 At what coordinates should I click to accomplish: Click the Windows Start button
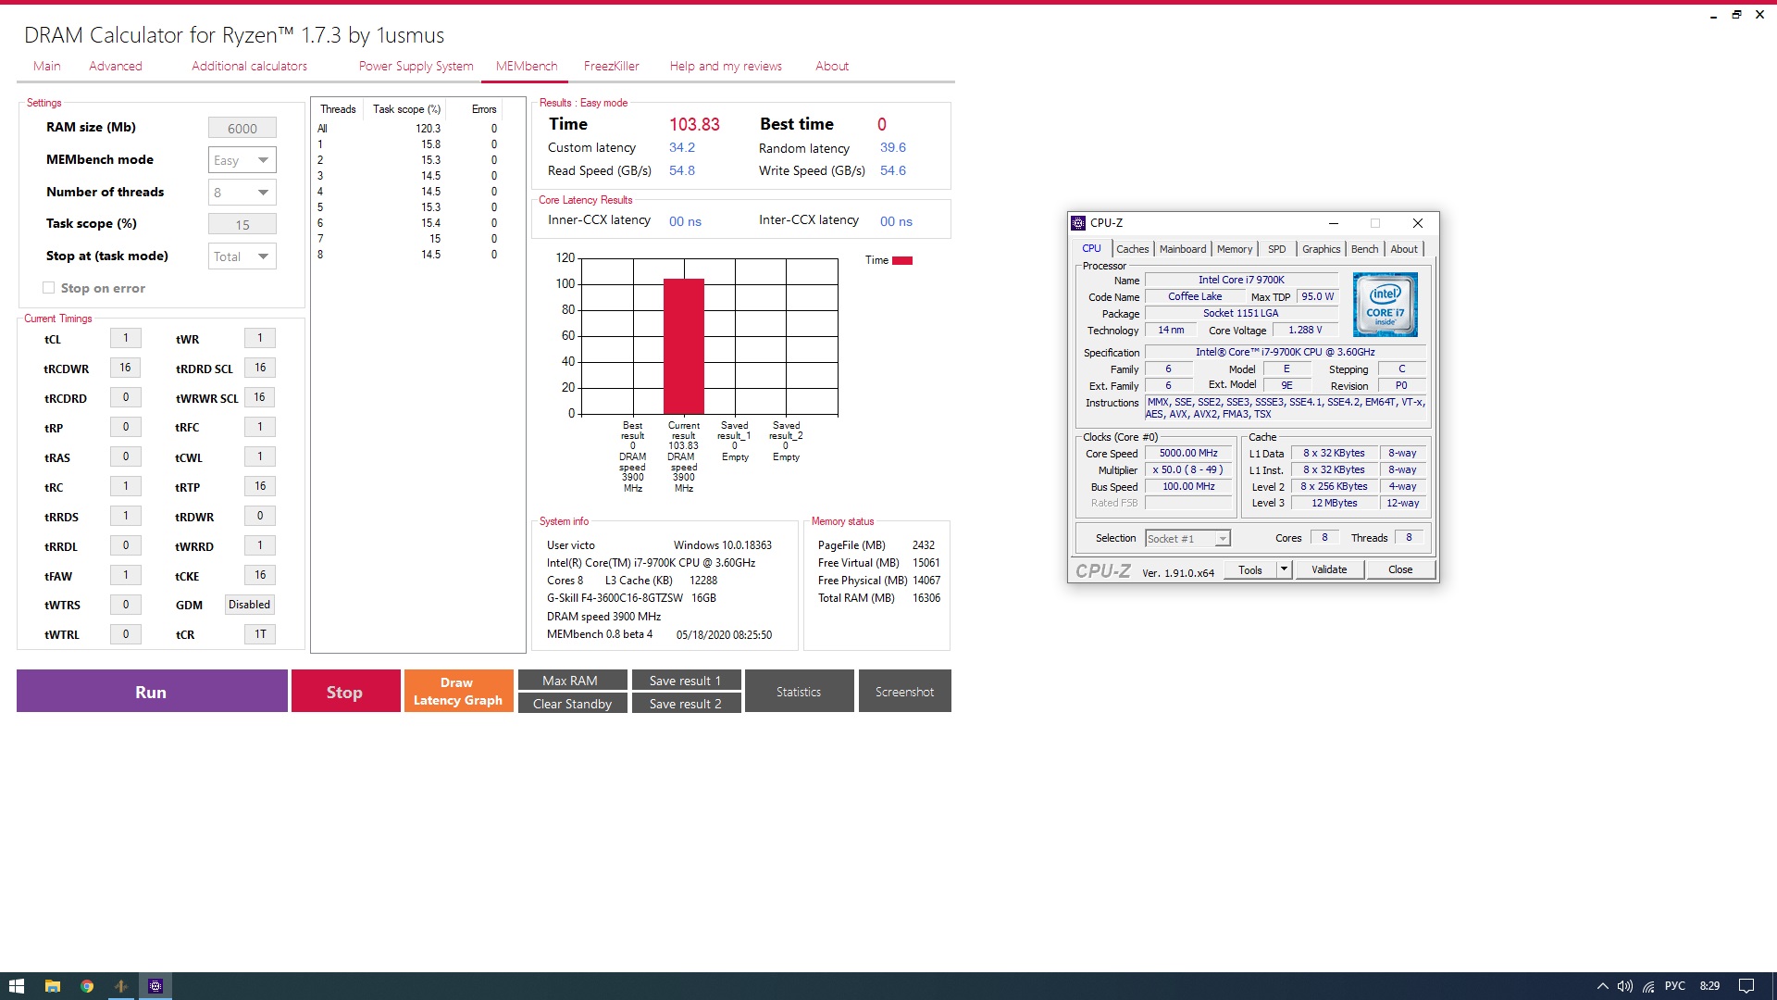[x=17, y=986]
